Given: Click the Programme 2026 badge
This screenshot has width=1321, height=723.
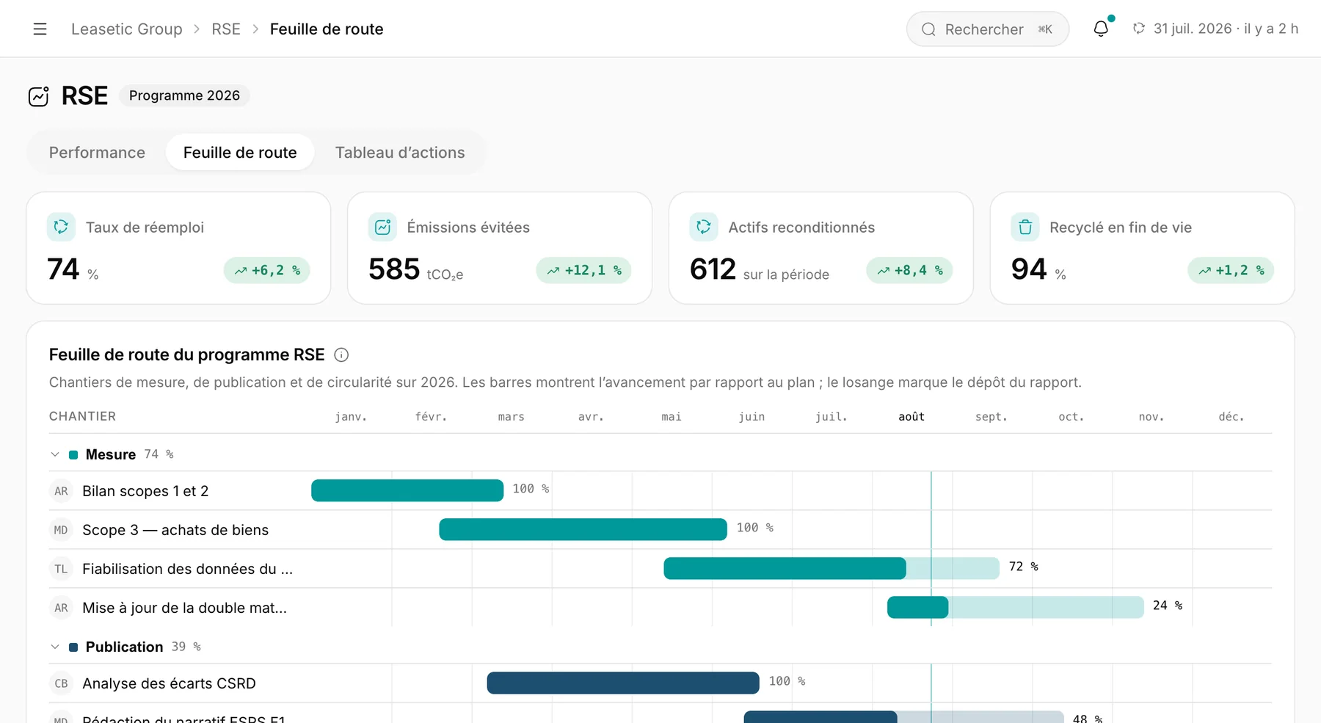Looking at the screenshot, I should [184, 95].
